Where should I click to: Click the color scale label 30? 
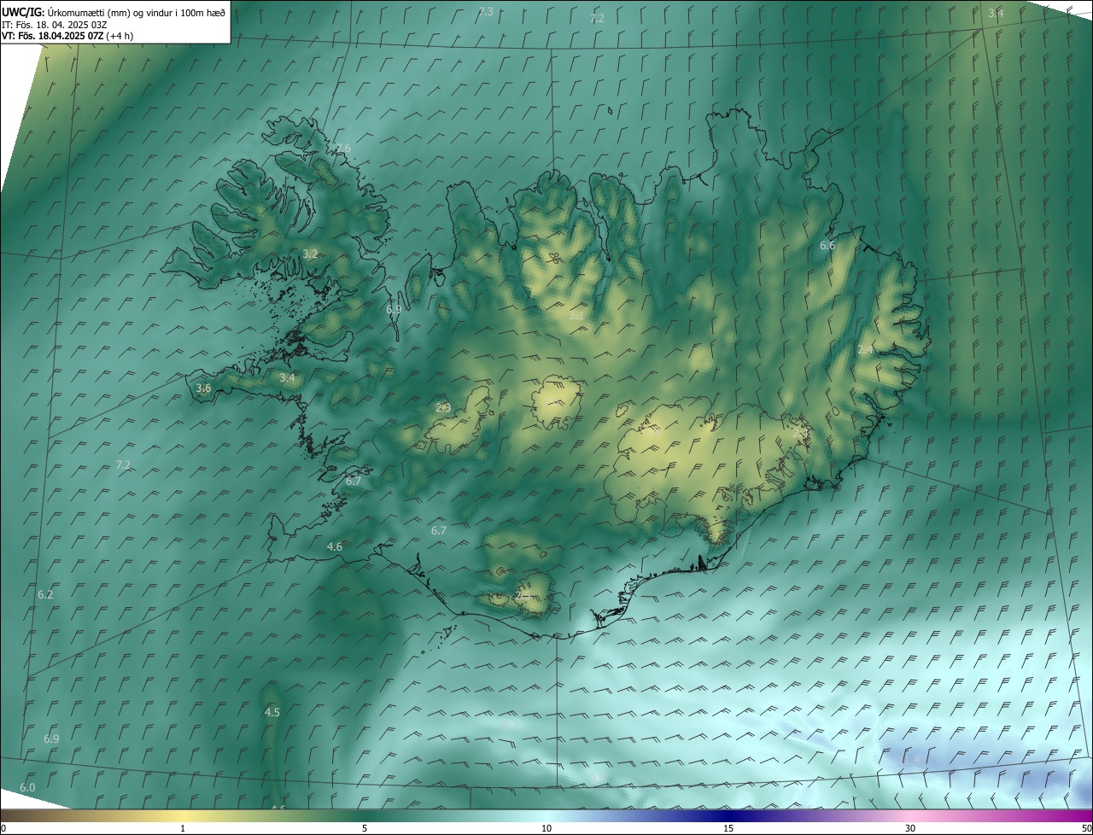910,829
